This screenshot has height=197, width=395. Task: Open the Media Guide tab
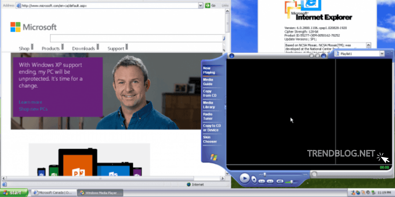[x=208, y=82]
